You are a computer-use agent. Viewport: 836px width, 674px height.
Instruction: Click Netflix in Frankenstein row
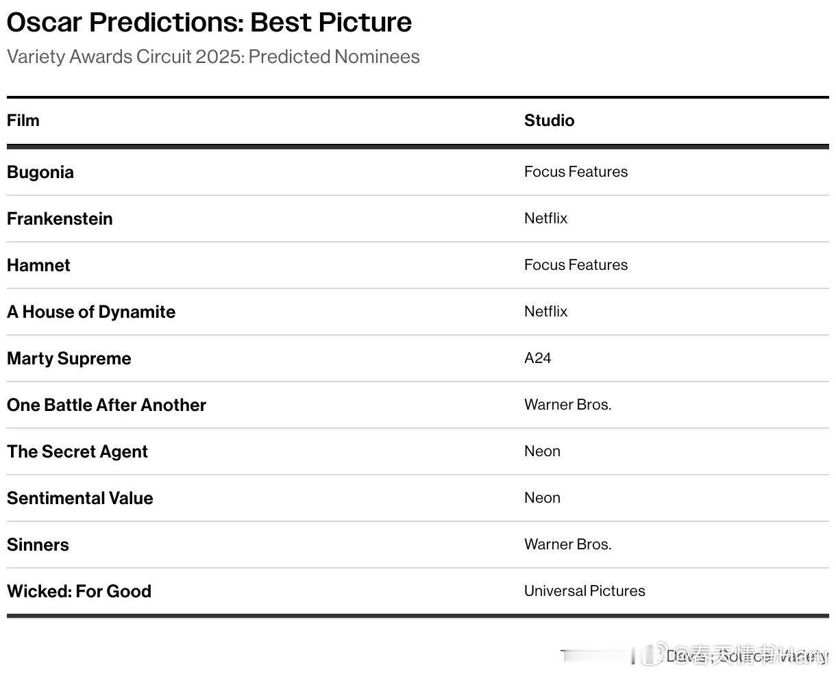point(546,219)
